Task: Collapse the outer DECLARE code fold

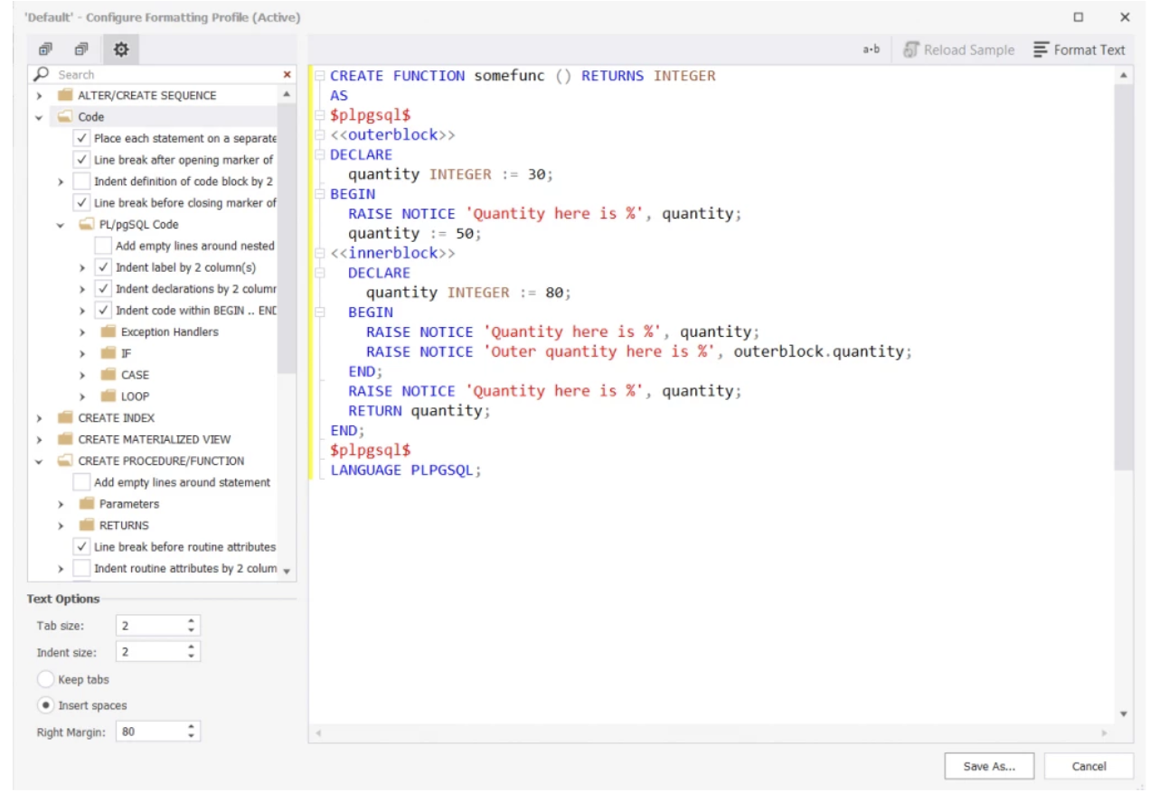Action: click(x=319, y=154)
